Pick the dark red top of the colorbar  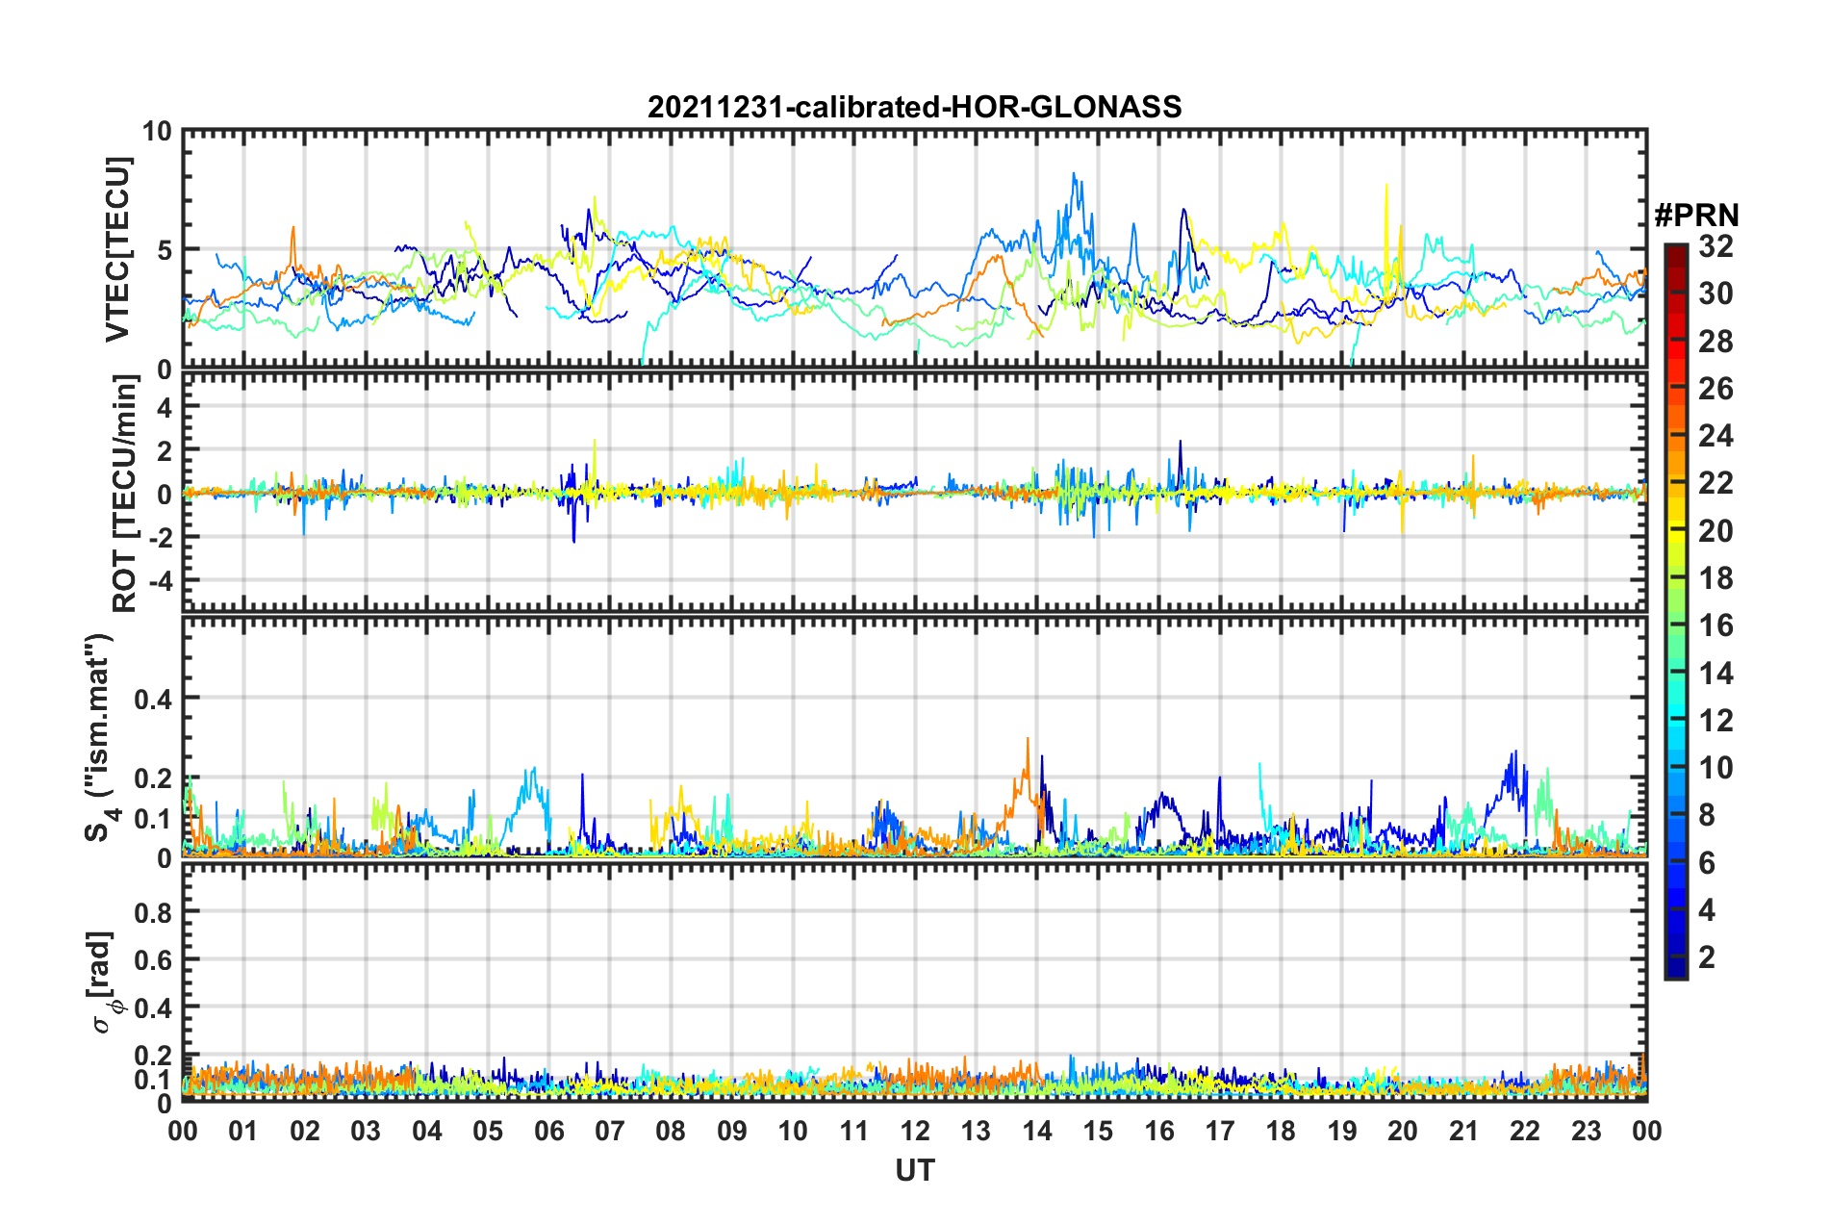(x=1675, y=250)
